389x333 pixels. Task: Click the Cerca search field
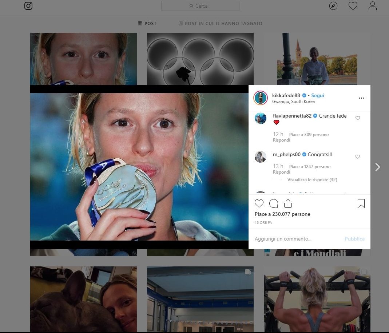tap(200, 6)
